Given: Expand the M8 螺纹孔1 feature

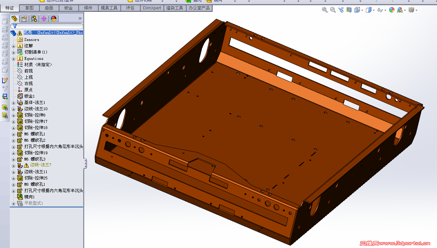Looking at the screenshot, I should 14,184.
